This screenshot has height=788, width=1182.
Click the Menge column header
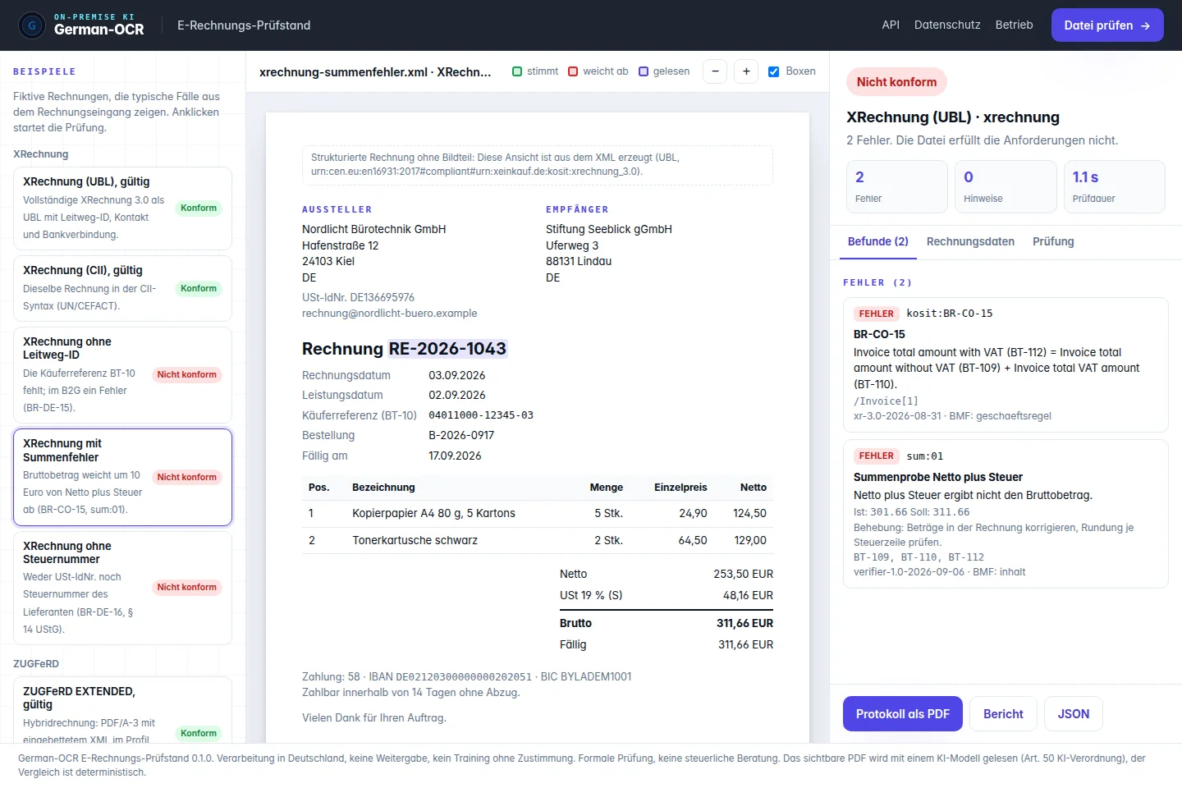coord(607,488)
